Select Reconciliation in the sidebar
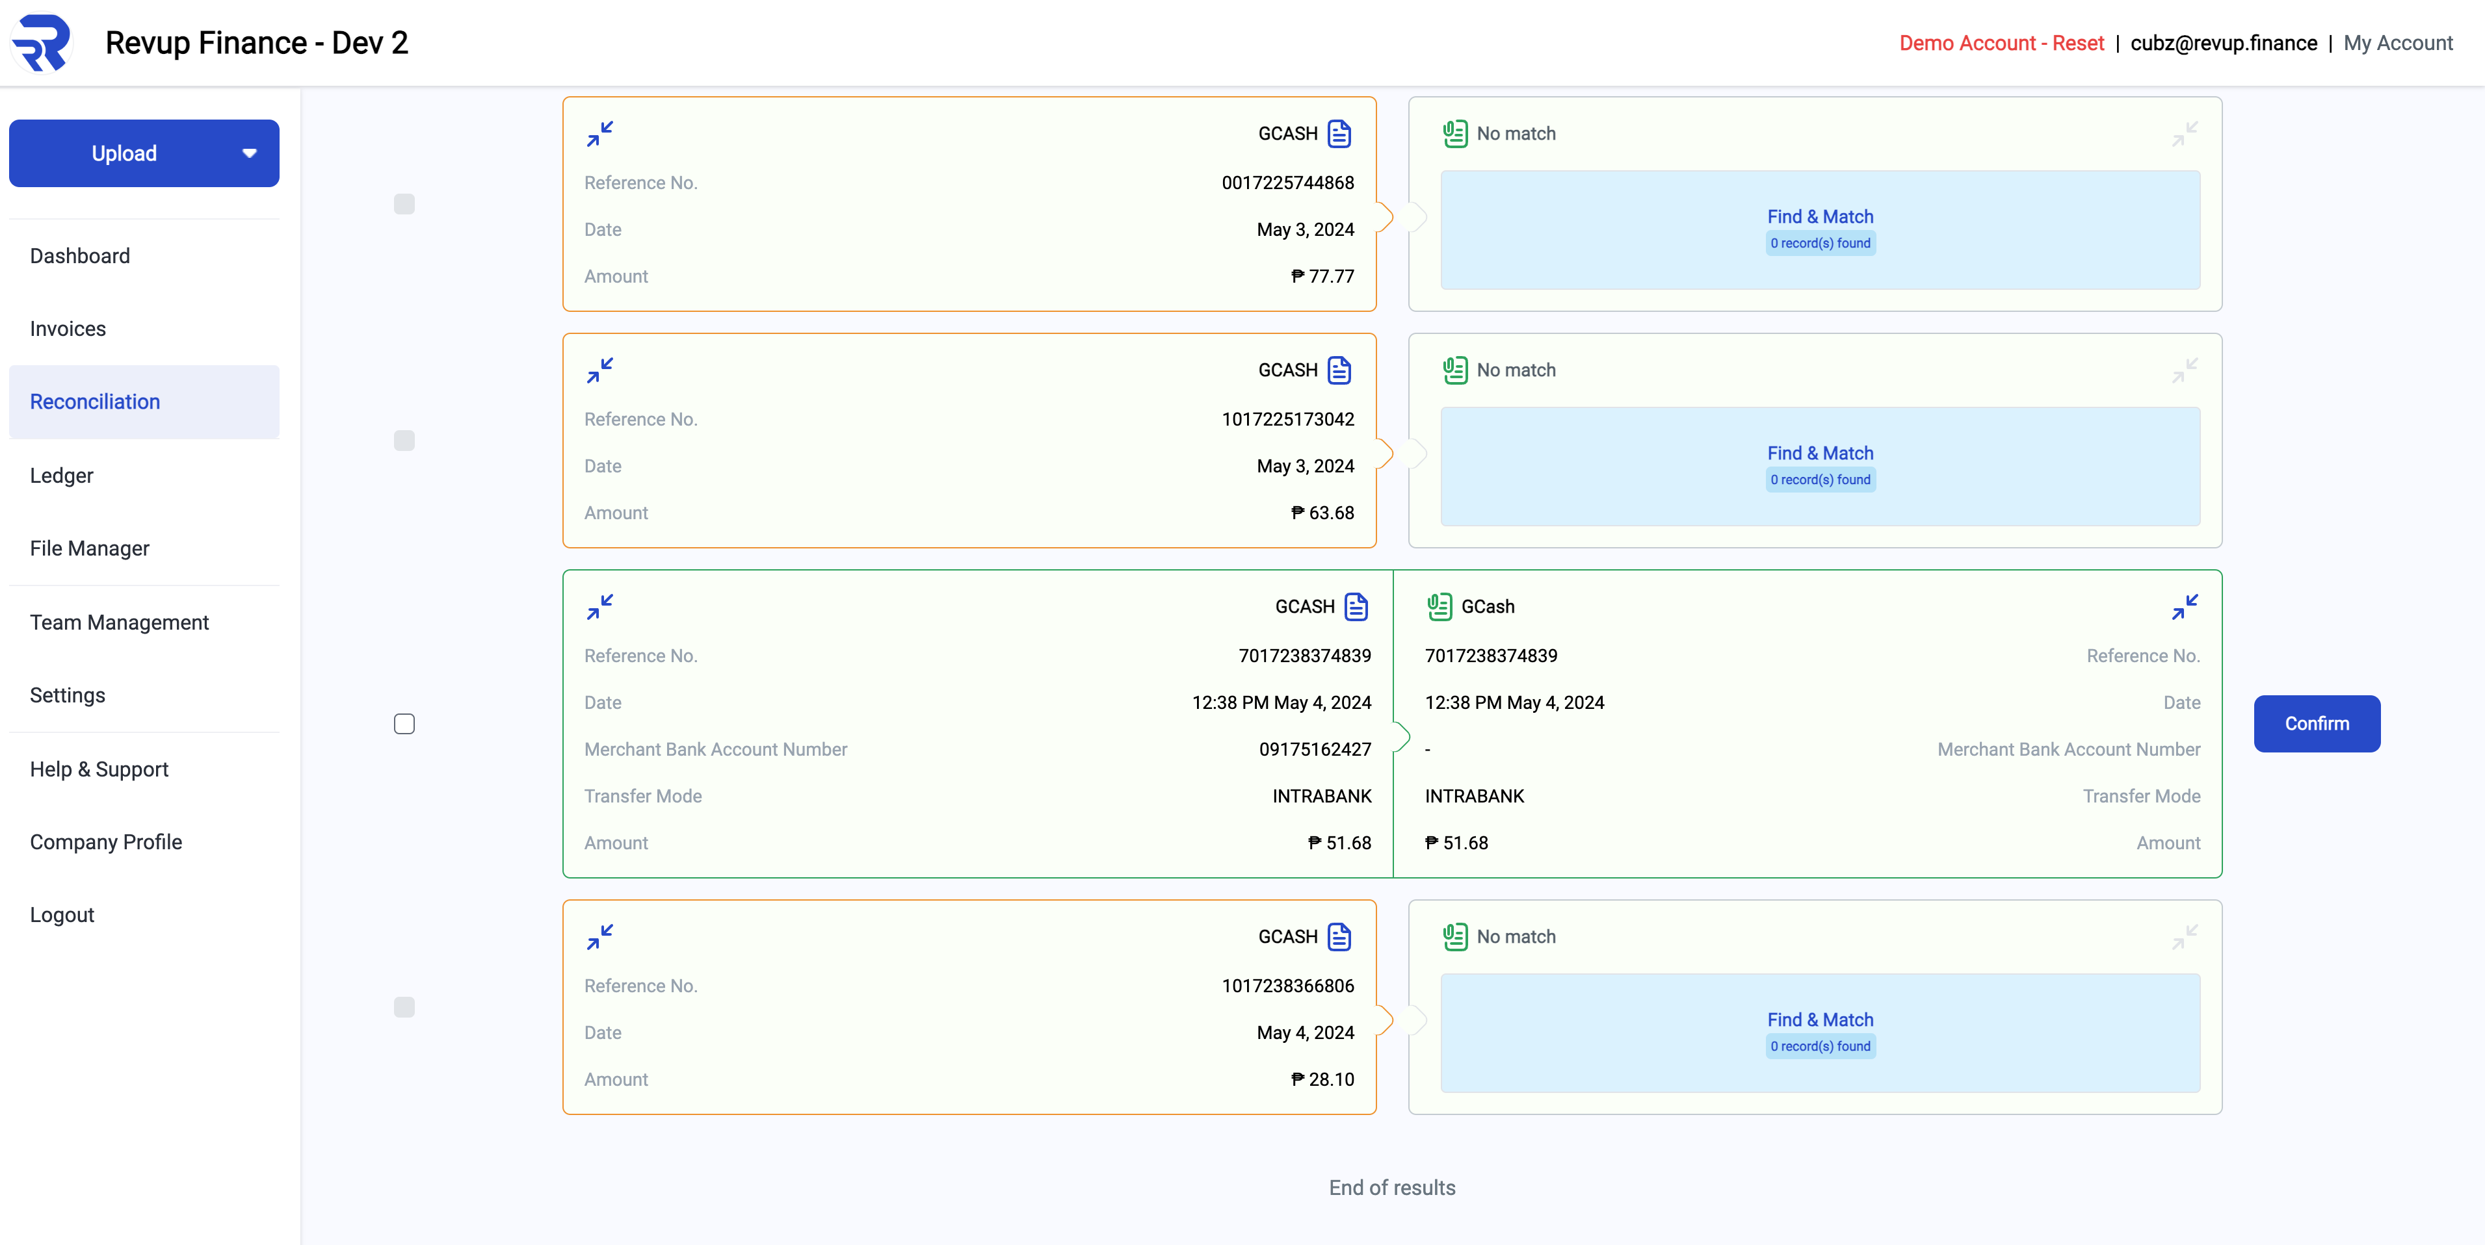The width and height of the screenshot is (2485, 1245). coord(144,402)
